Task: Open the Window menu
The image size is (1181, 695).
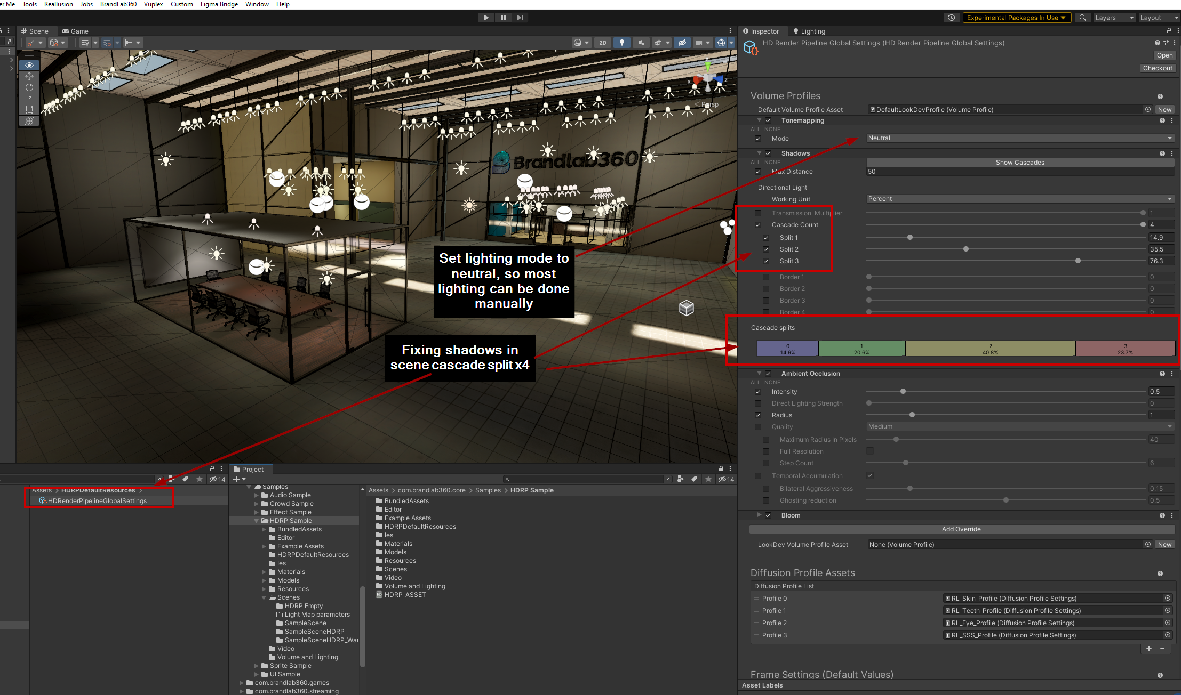Action: pyautogui.click(x=257, y=4)
